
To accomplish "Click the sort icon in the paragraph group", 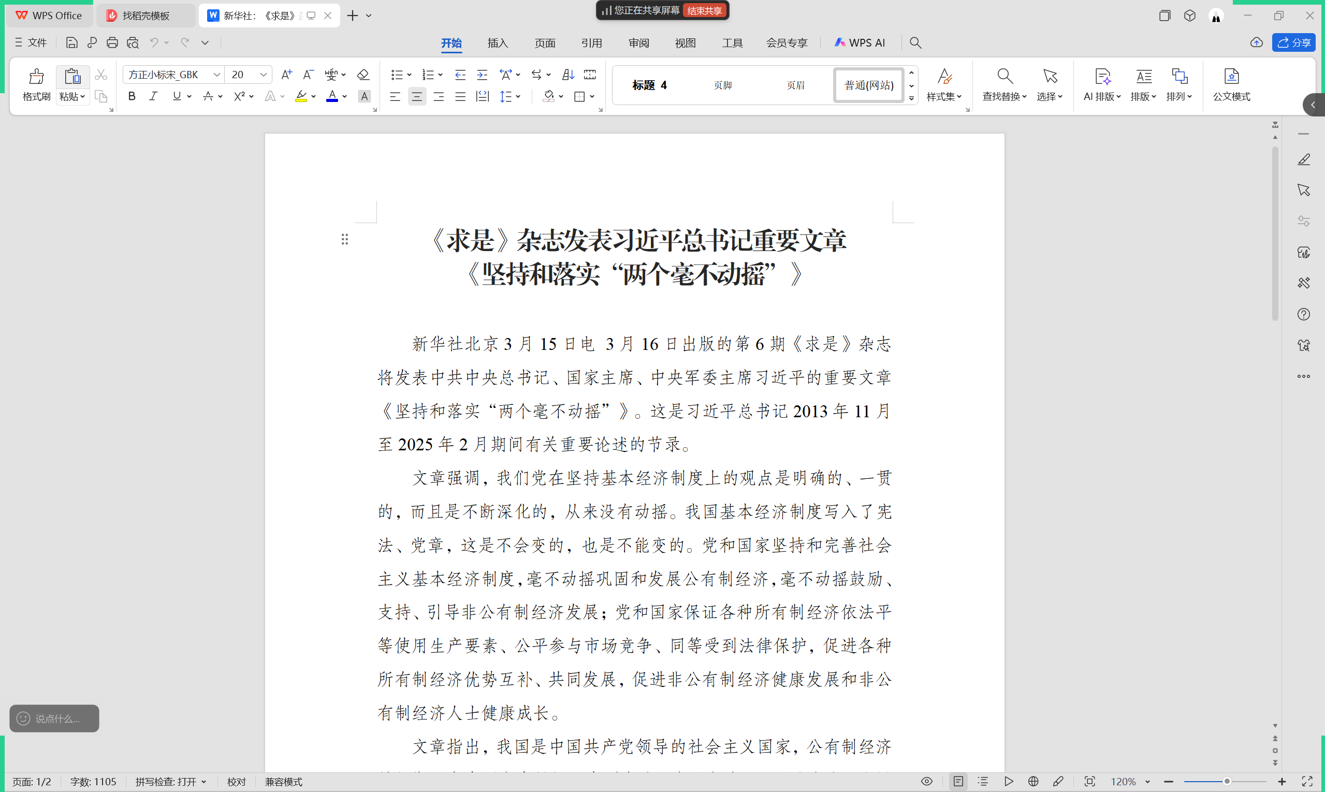I will 569,75.
